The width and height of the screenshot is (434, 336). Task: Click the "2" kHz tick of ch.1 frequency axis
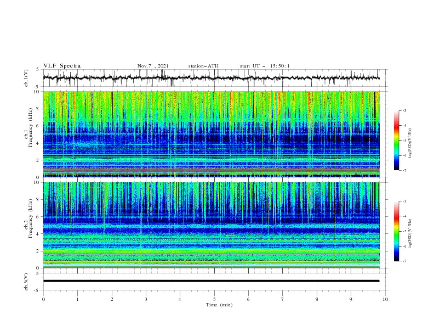click(x=38, y=160)
